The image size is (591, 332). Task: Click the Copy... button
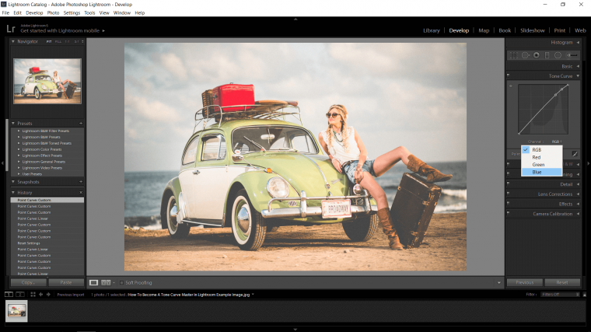tap(28, 282)
